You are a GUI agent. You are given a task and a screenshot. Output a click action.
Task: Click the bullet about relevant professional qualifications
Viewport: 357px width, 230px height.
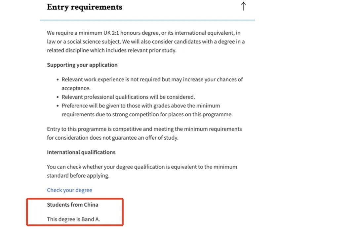coord(128,97)
